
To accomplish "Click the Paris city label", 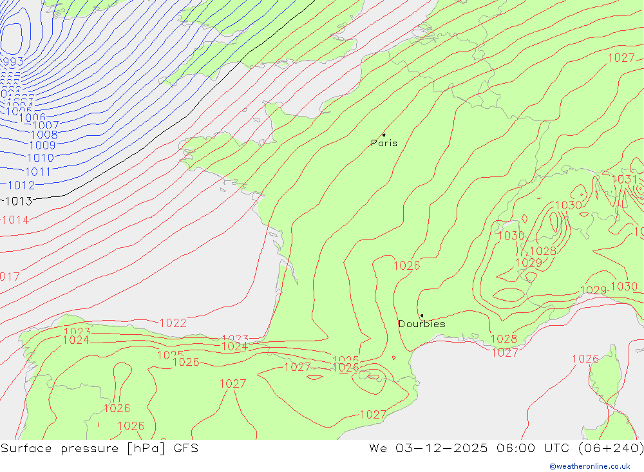I will pos(384,143).
